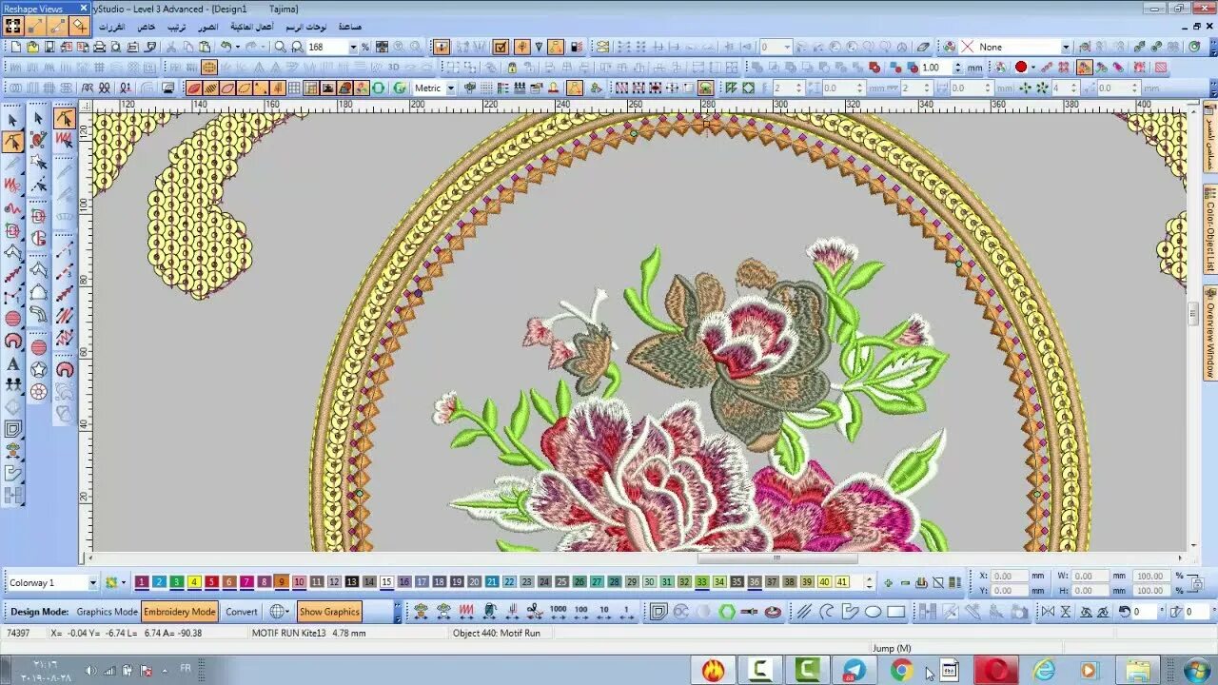Open Google Chrome from taskbar
Image resolution: width=1218 pixels, height=685 pixels.
[x=901, y=671]
